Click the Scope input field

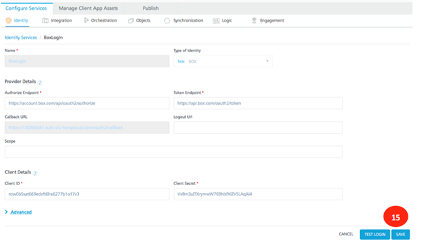tap(174, 152)
